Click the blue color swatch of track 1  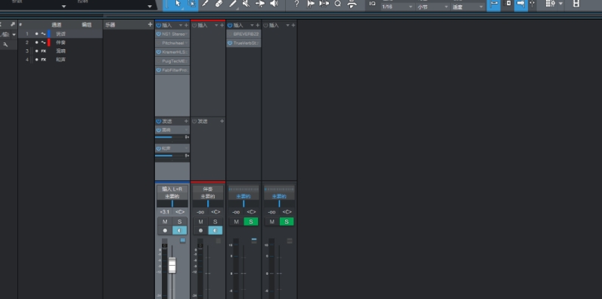48,34
